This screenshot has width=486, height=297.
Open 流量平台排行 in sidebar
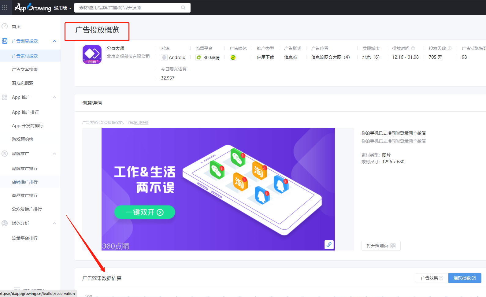pyautogui.click(x=25, y=238)
